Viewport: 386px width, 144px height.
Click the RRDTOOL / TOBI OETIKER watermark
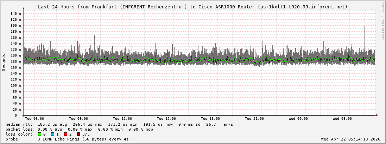(382, 21)
